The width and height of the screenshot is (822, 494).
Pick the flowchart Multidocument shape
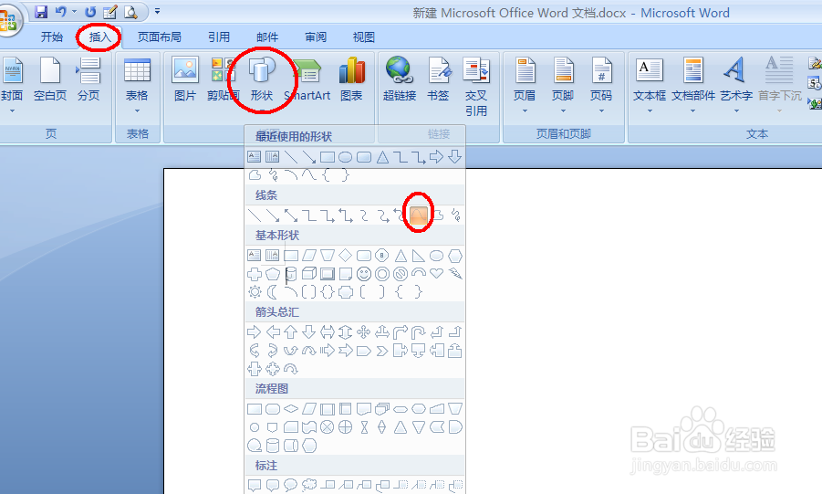(x=382, y=408)
